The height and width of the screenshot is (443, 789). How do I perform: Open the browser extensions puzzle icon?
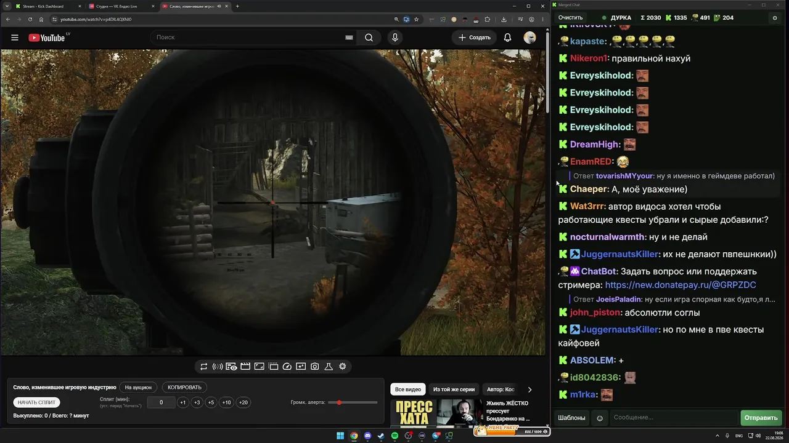488,19
